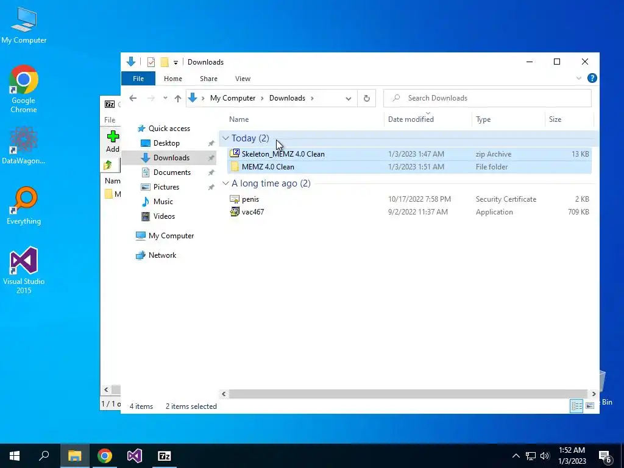Click Visual Studio icon on the taskbar
Image resolution: width=624 pixels, height=468 pixels.
coord(135,456)
